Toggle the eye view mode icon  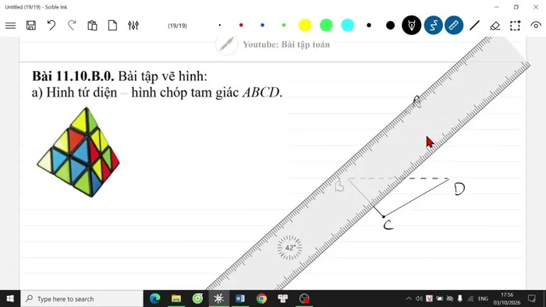coord(536,25)
